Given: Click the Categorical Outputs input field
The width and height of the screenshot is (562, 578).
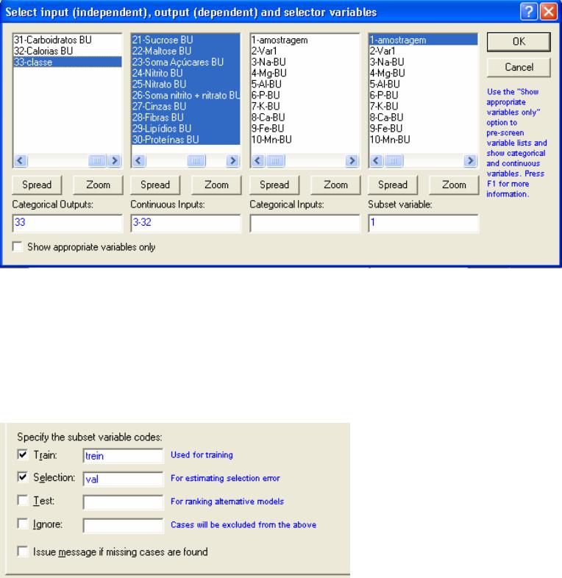Looking at the screenshot, I should (x=67, y=223).
